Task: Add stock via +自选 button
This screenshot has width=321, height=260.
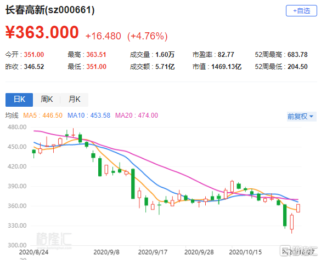Action: [301, 11]
